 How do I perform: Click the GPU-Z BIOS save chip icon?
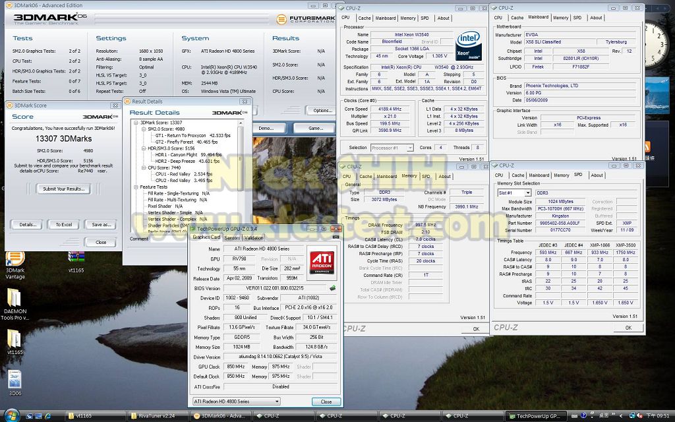point(333,288)
